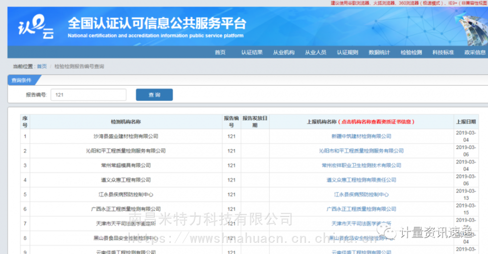Open the 认证规则 navigation item
488x254 pixels.
point(347,52)
